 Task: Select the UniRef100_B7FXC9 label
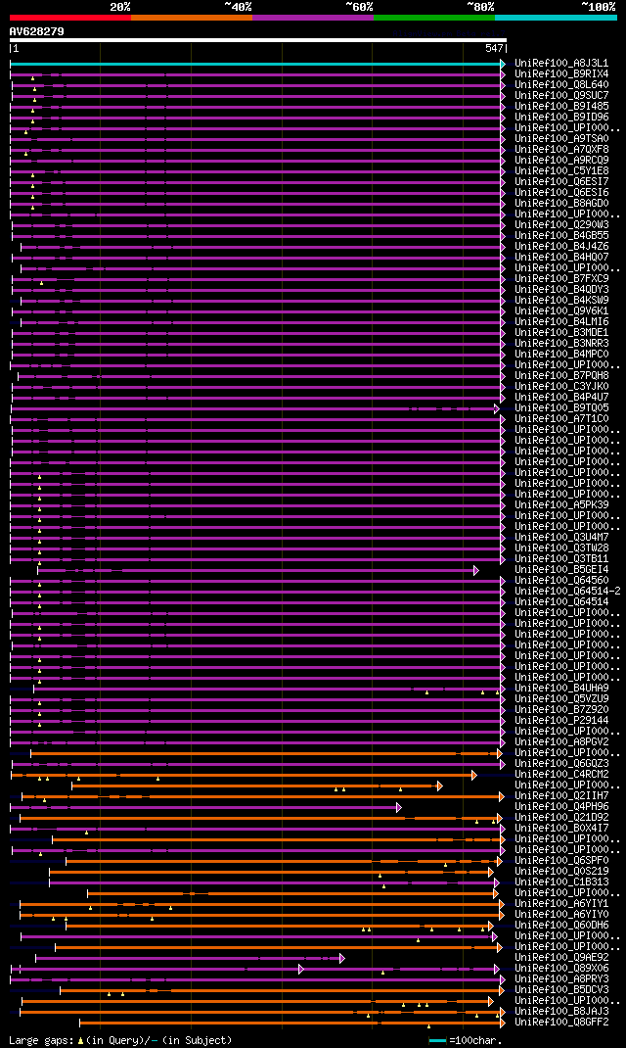(x=561, y=279)
